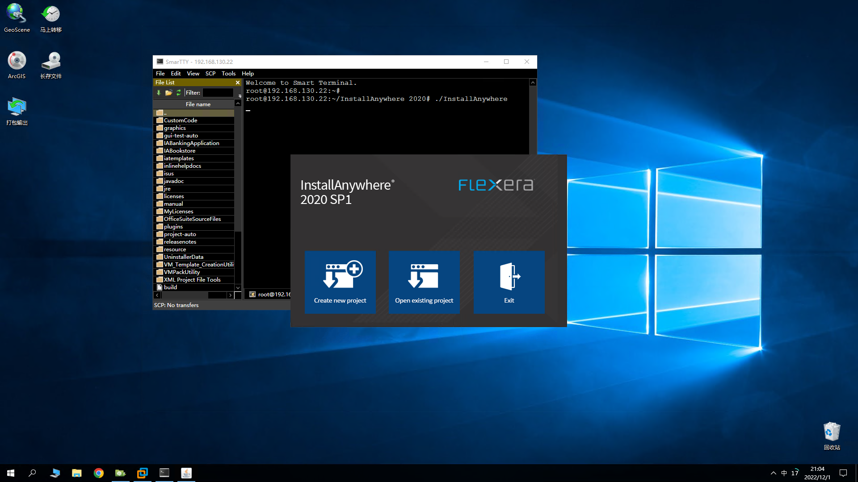Select the inlinehelpdocs folder
Screen dimensions: 858x482
tap(194, 166)
